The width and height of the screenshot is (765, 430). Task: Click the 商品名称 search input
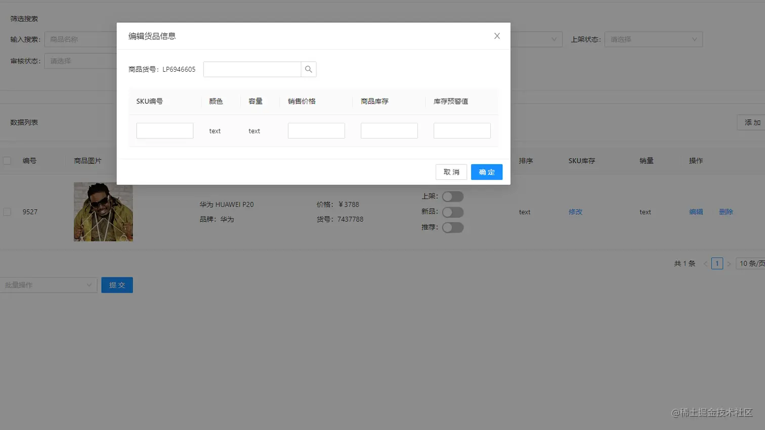(x=81, y=39)
